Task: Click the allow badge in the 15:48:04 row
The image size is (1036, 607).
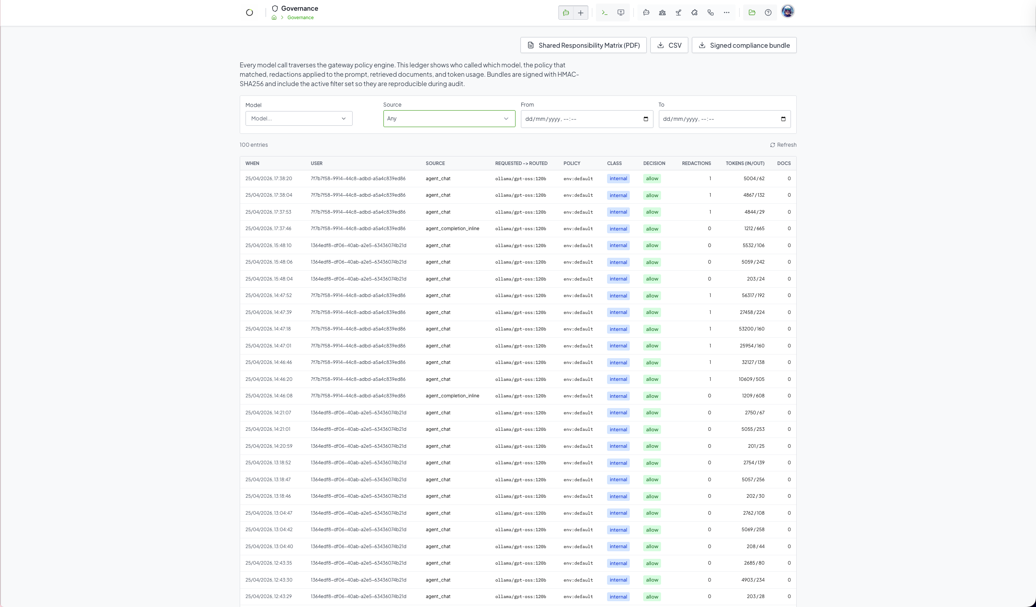Action: tap(652, 279)
